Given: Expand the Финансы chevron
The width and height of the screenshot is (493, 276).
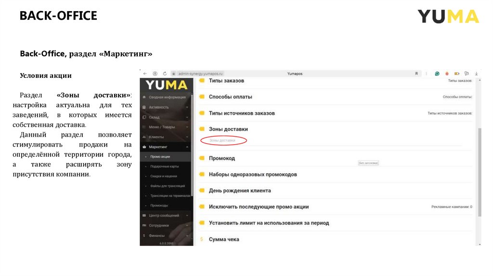Looking at the screenshot, I should coord(187,235).
